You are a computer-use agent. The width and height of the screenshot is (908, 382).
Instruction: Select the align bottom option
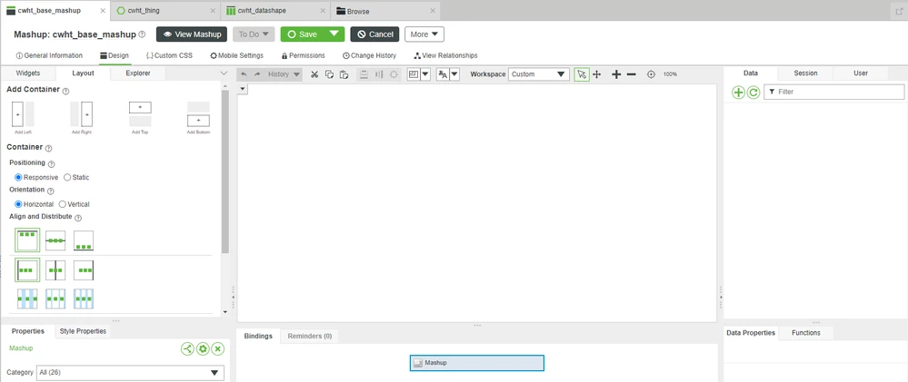84,240
